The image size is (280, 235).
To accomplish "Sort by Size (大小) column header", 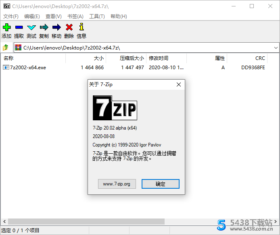I will coord(86,58).
